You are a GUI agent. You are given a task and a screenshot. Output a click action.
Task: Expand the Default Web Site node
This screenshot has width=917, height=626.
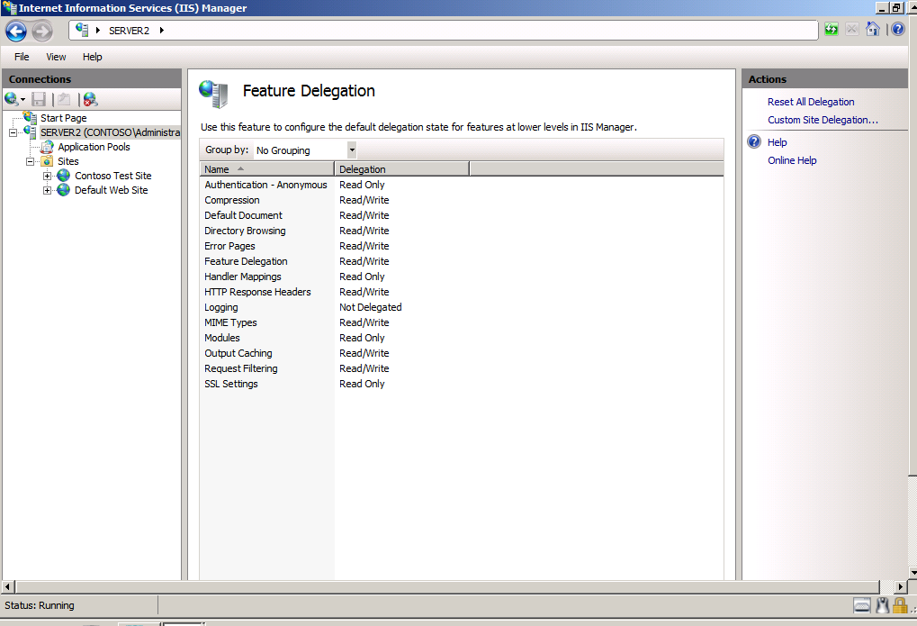tap(48, 190)
